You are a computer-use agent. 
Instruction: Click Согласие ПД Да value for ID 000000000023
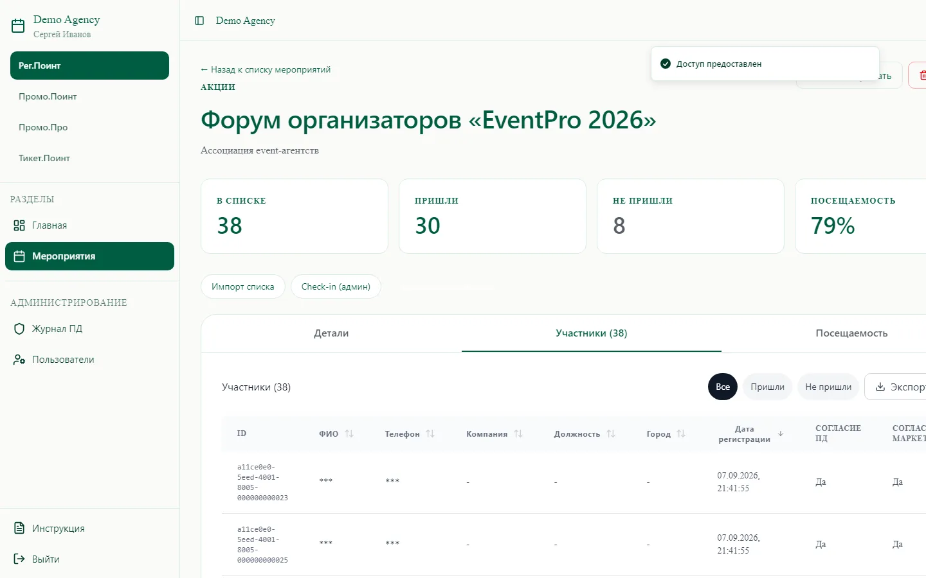point(821,482)
